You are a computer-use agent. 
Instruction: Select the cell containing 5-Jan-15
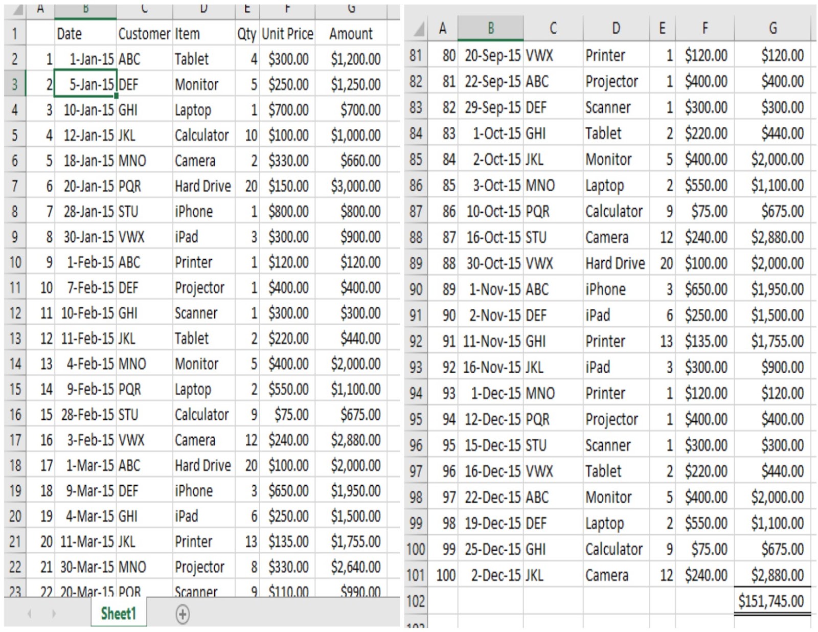click(x=86, y=84)
